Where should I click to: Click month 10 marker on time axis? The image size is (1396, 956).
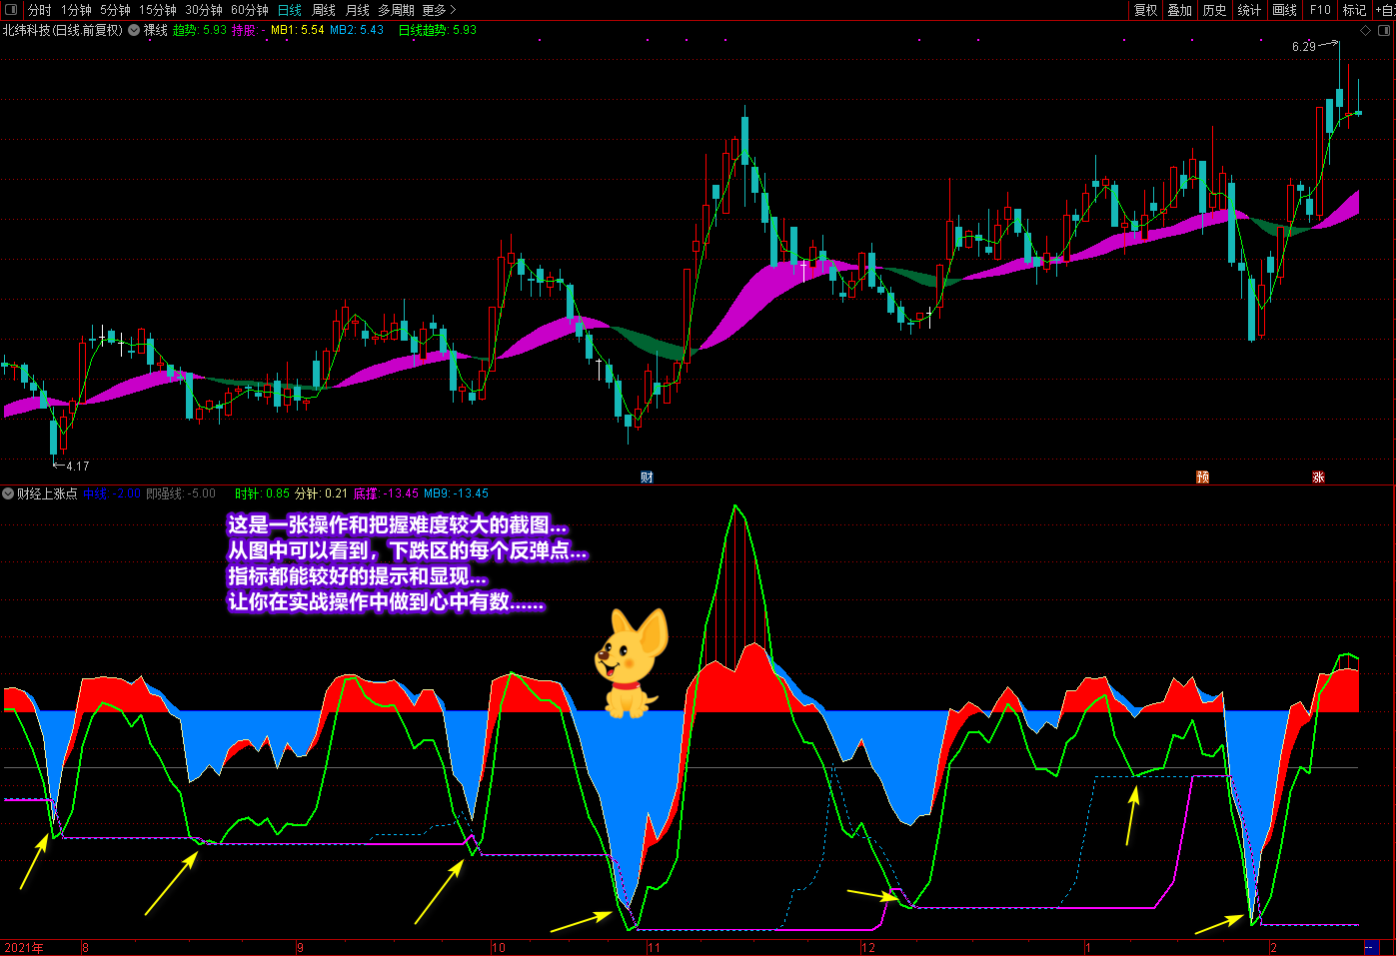click(x=499, y=948)
